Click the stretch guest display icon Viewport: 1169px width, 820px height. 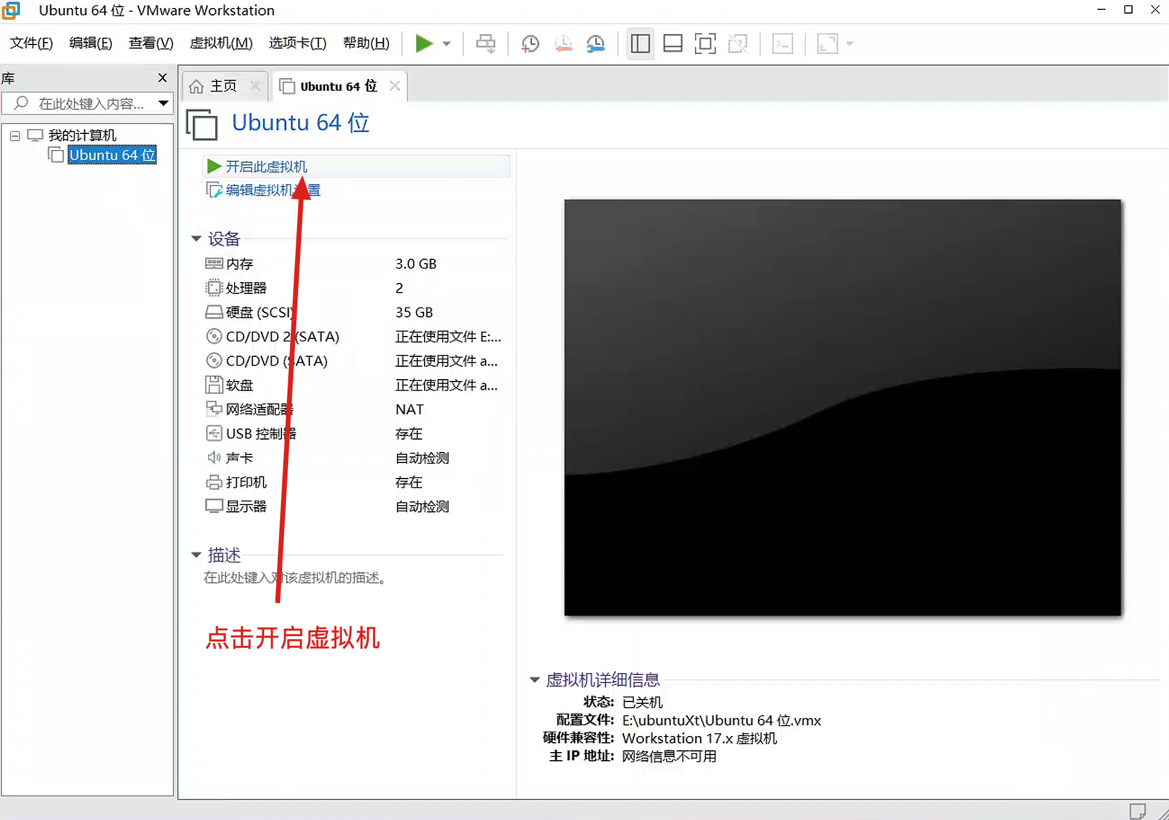[827, 43]
